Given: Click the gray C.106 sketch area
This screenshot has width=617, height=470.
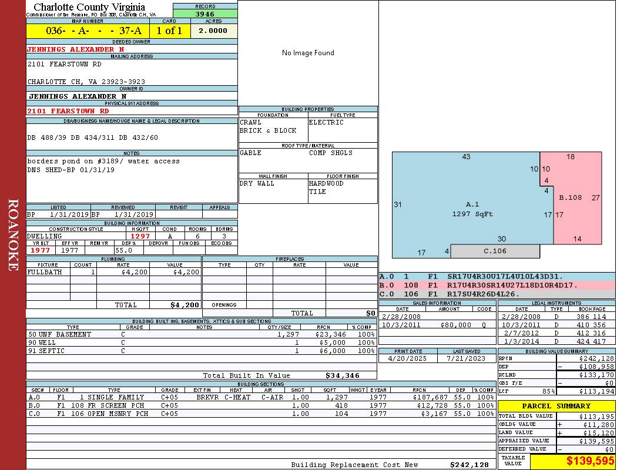Looking at the screenshot, I should tap(495, 251).
